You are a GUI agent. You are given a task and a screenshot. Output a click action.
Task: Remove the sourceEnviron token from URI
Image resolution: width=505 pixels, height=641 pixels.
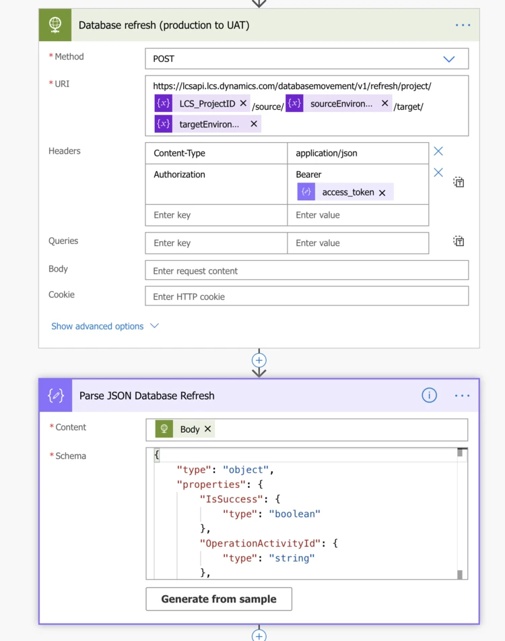(x=384, y=104)
